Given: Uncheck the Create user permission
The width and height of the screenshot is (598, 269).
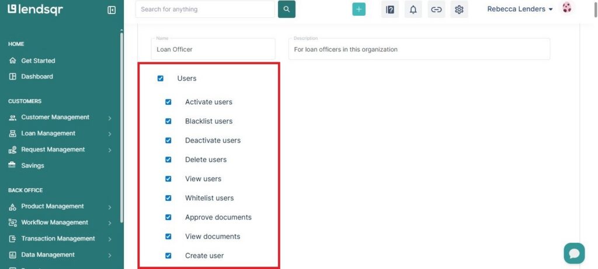Looking at the screenshot, I should click(168, 256).
